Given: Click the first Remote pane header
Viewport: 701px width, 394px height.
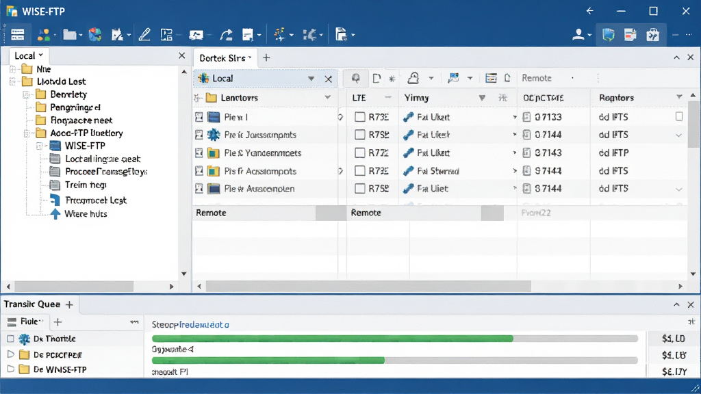Looking at the screenshot, I should (x=255, y=213).
